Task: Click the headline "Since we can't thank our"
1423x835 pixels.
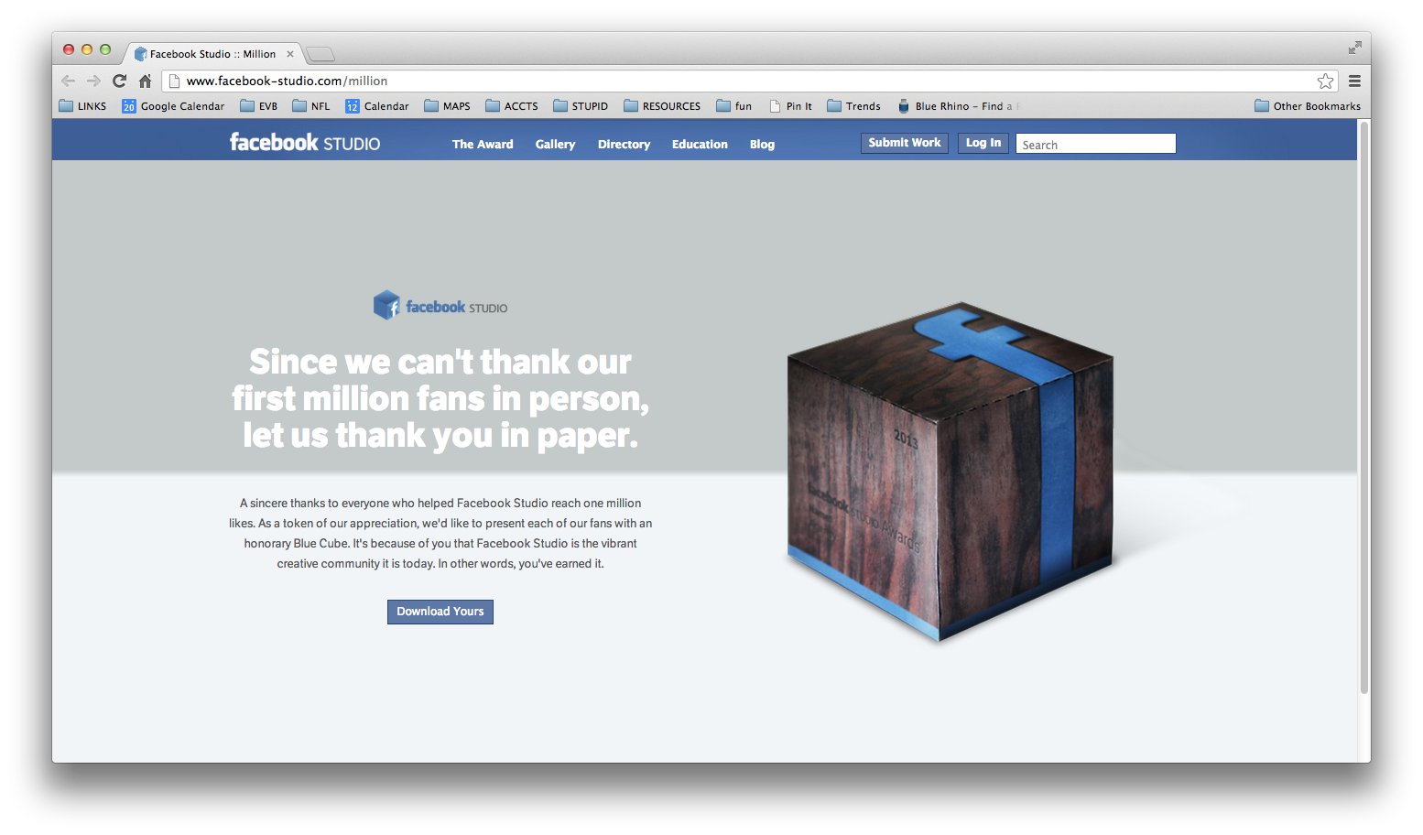Action: [440, 362]
